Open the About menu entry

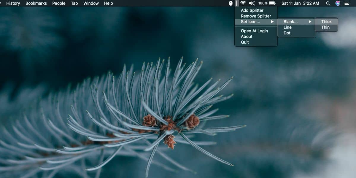(256, 36)
